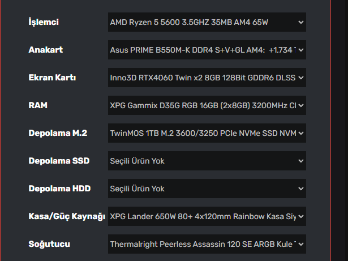348x261 pixels.
Task: Click the Anakart label
Action: click(x=45, y=50)
